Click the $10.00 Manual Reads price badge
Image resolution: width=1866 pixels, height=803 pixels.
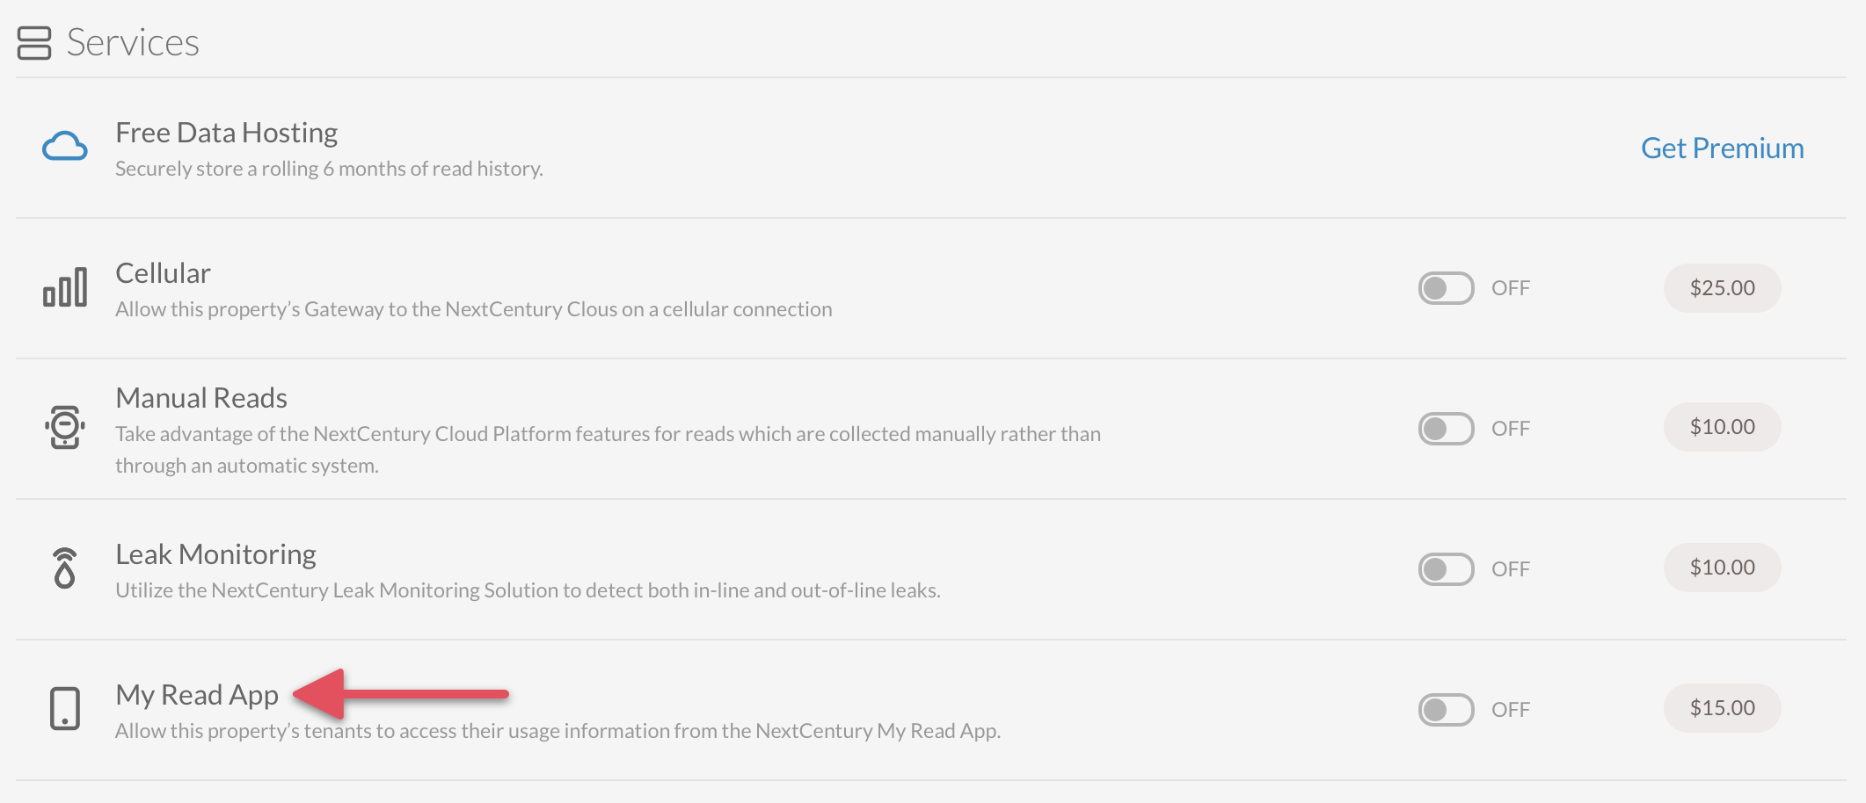pyautogui.click(x=1722, y=427)
